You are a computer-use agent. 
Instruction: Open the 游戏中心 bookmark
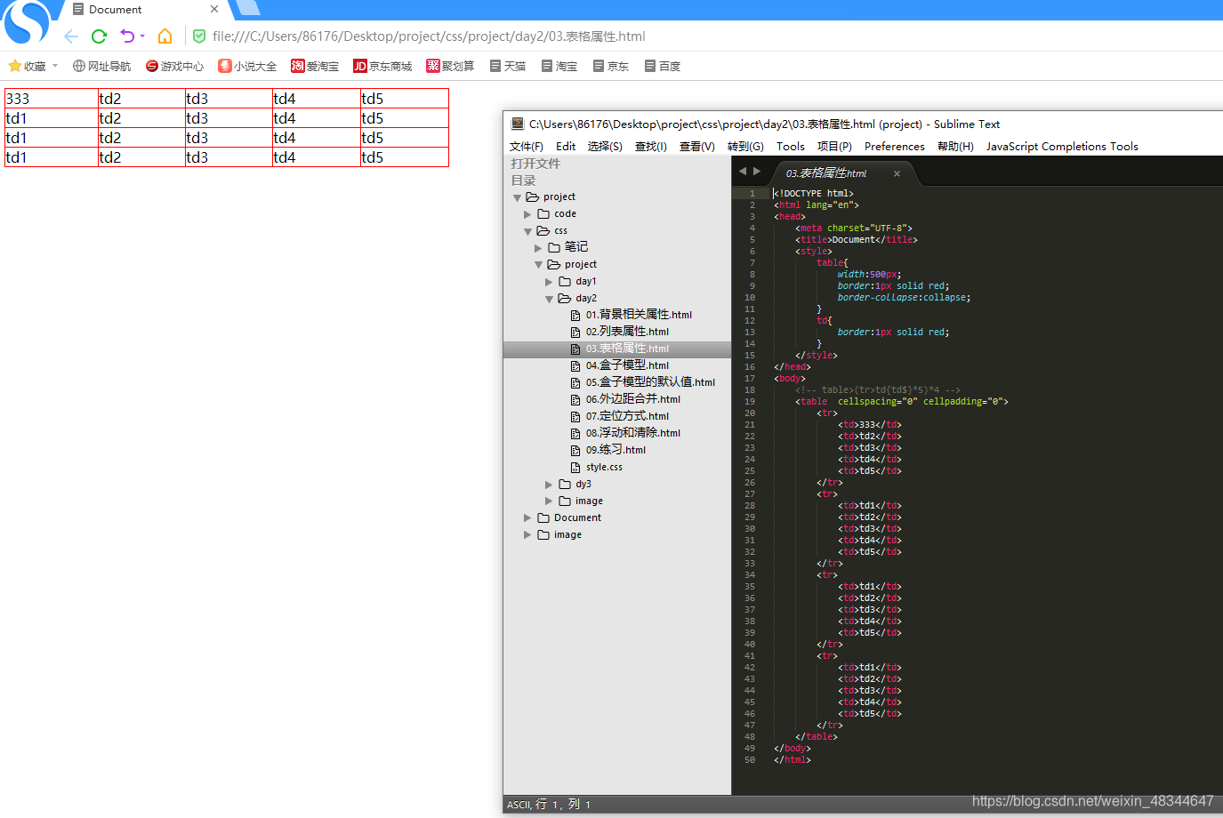pos(174,66)
